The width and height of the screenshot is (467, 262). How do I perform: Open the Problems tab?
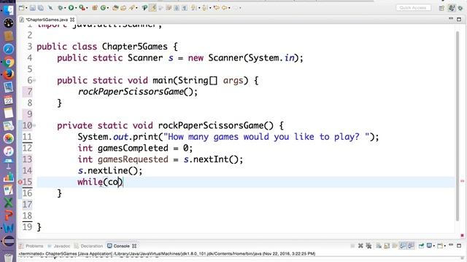click(31, 246)
